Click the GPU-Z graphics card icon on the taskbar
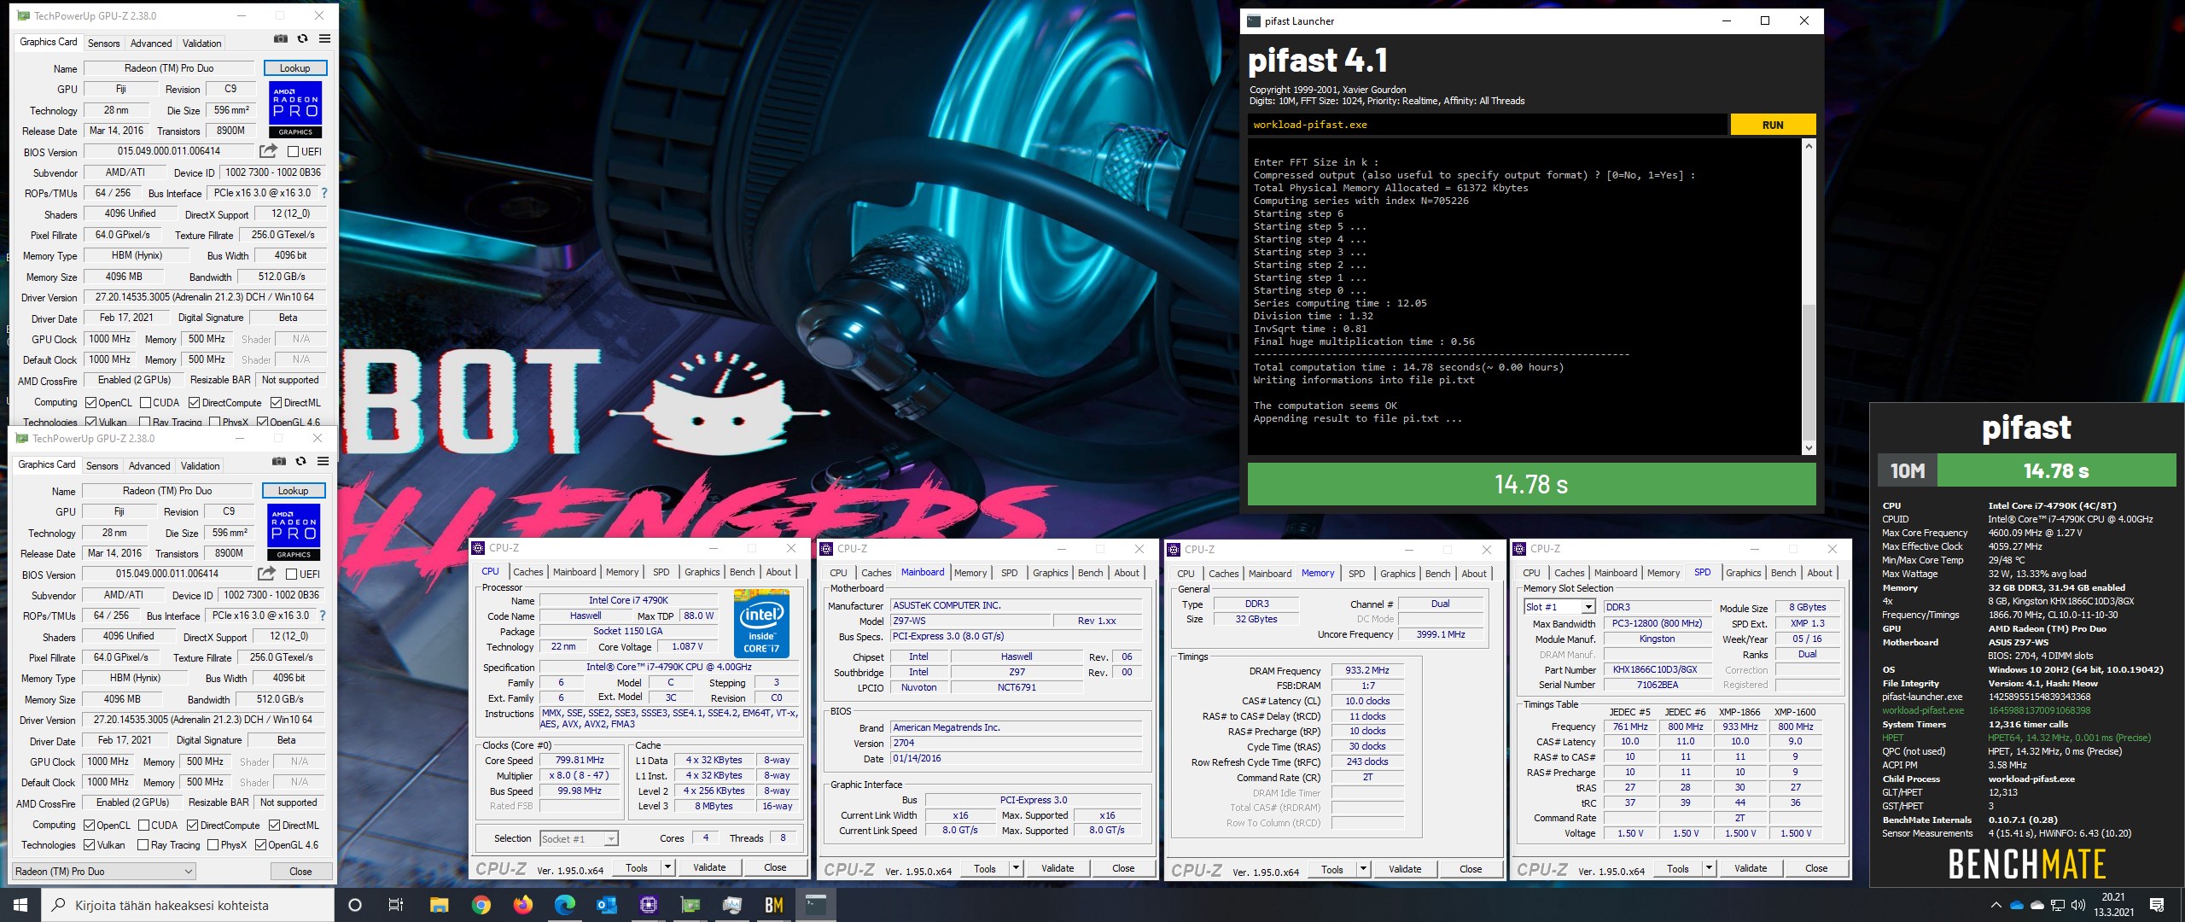This screenshot has width=2185, height=922. click(690, 905)
